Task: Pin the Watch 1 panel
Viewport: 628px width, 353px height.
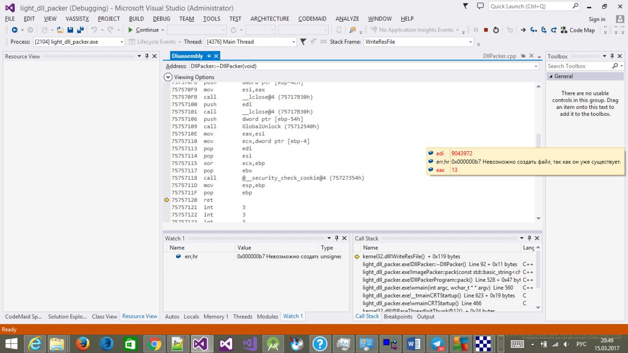Action: tap(336, 238)
